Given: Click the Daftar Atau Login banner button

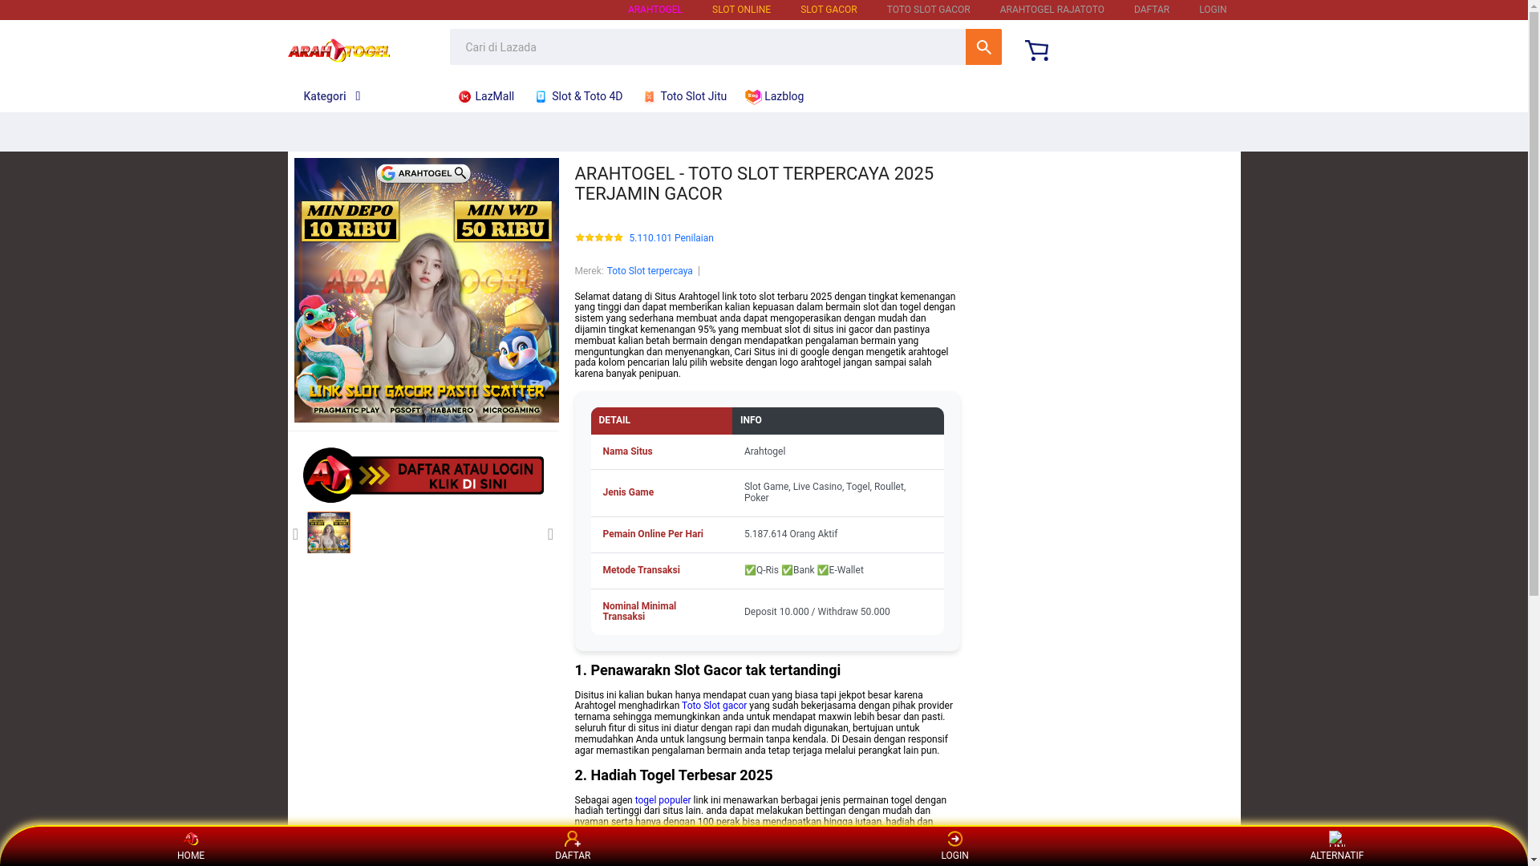Looking at the screenshot, I should click(423, 475).
